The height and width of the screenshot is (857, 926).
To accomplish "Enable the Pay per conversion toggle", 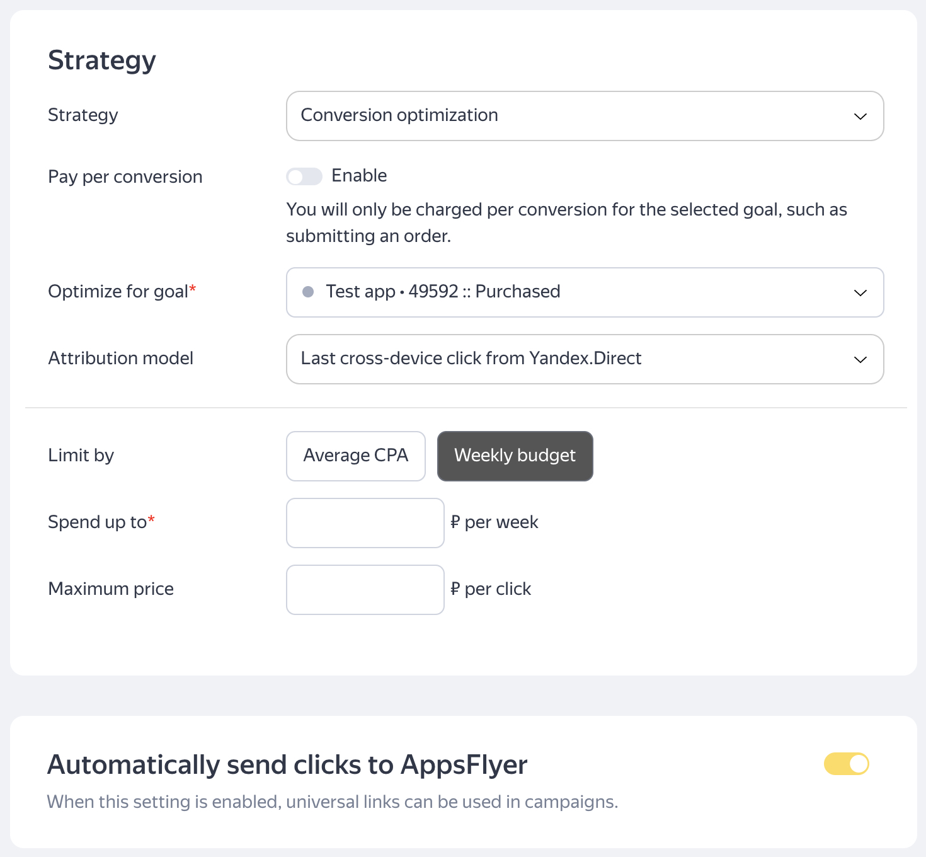I will click(x=304, y=176).
